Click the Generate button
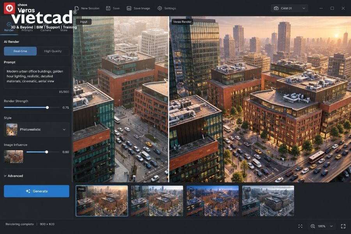The height and width of the screenshot is (234, 351). tap(37, 191)
